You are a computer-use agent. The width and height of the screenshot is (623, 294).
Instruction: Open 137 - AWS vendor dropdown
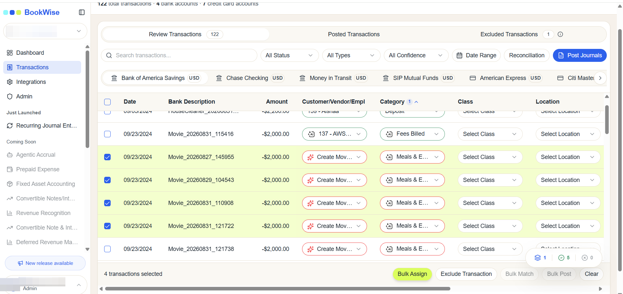point(334,134)
